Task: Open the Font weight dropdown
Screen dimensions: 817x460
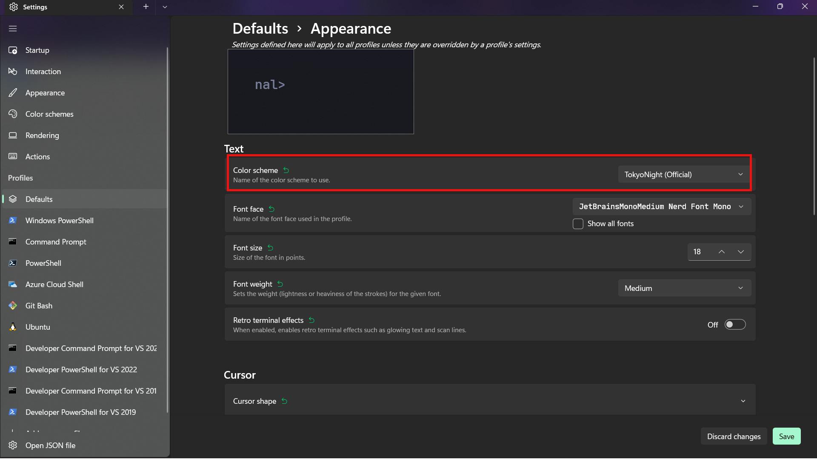Action: pyautogui.click(x=684, y=288)
